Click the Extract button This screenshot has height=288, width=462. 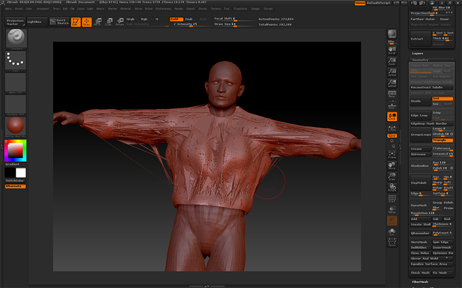420,39
